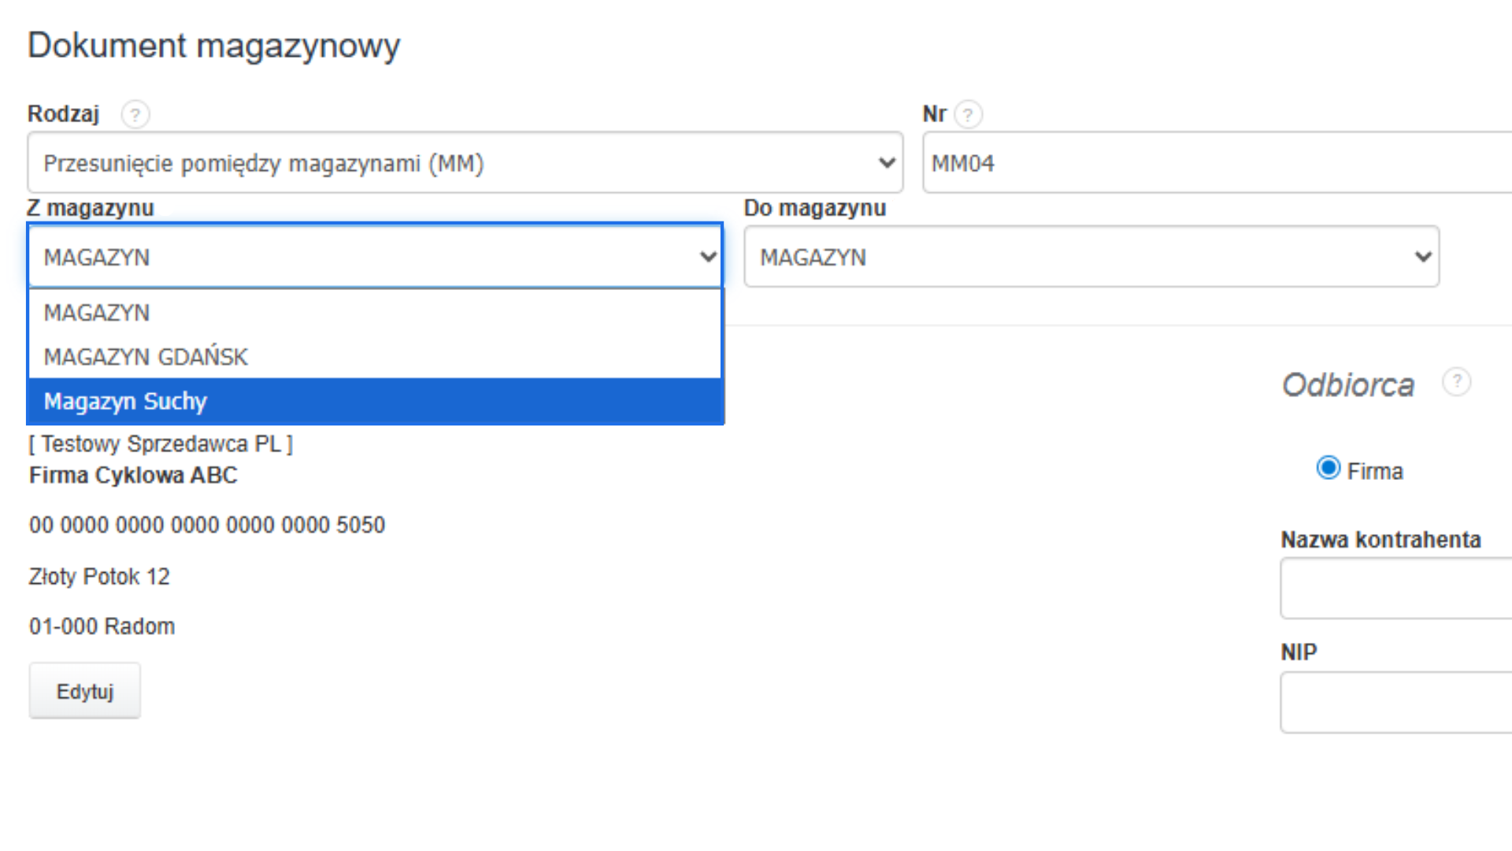Select the Firma radio button
The image size is (1512, 851).
[x=1328, y=468]
